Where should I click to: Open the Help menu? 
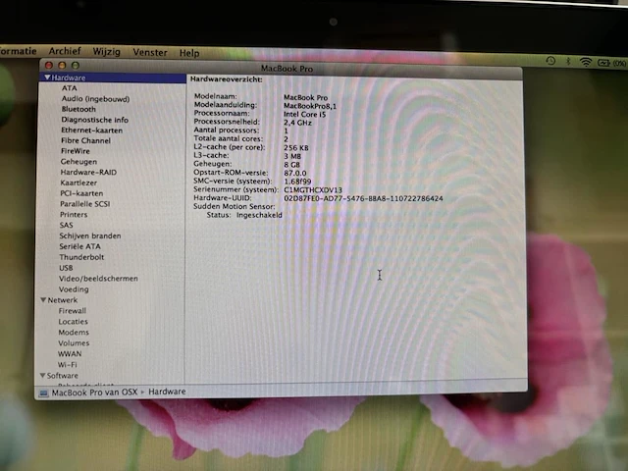(189, 53)
